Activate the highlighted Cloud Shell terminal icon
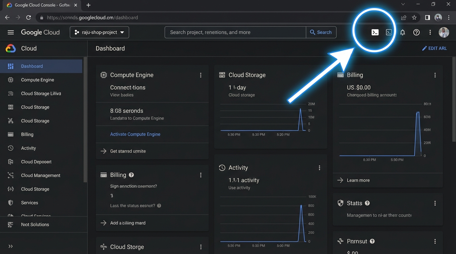The height and width of the screenshot is (254, 456). point(375,32)
